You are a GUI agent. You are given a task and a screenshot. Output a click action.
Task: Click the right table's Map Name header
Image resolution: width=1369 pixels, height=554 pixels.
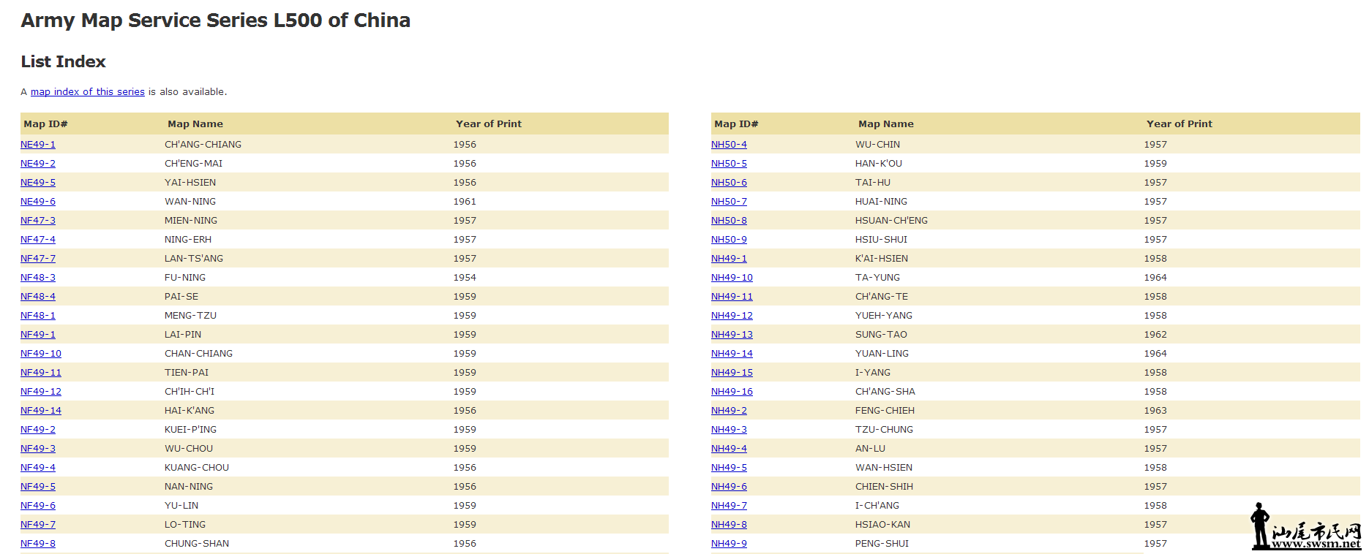(885, 124)
